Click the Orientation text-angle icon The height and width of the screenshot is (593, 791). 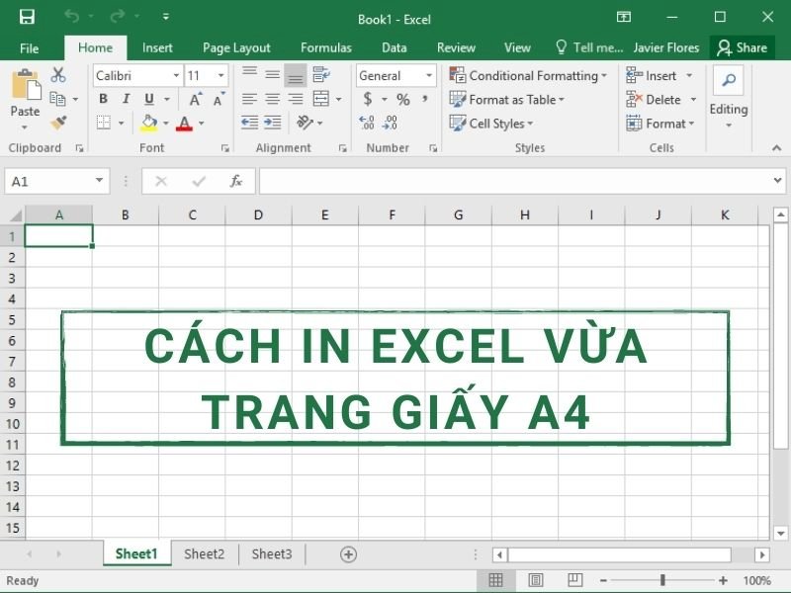pos(305,123)
